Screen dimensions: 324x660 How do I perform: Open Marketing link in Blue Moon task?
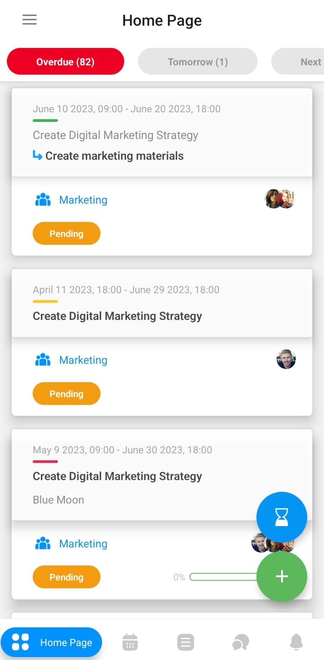pyautogui.click(x=83, y=544)
